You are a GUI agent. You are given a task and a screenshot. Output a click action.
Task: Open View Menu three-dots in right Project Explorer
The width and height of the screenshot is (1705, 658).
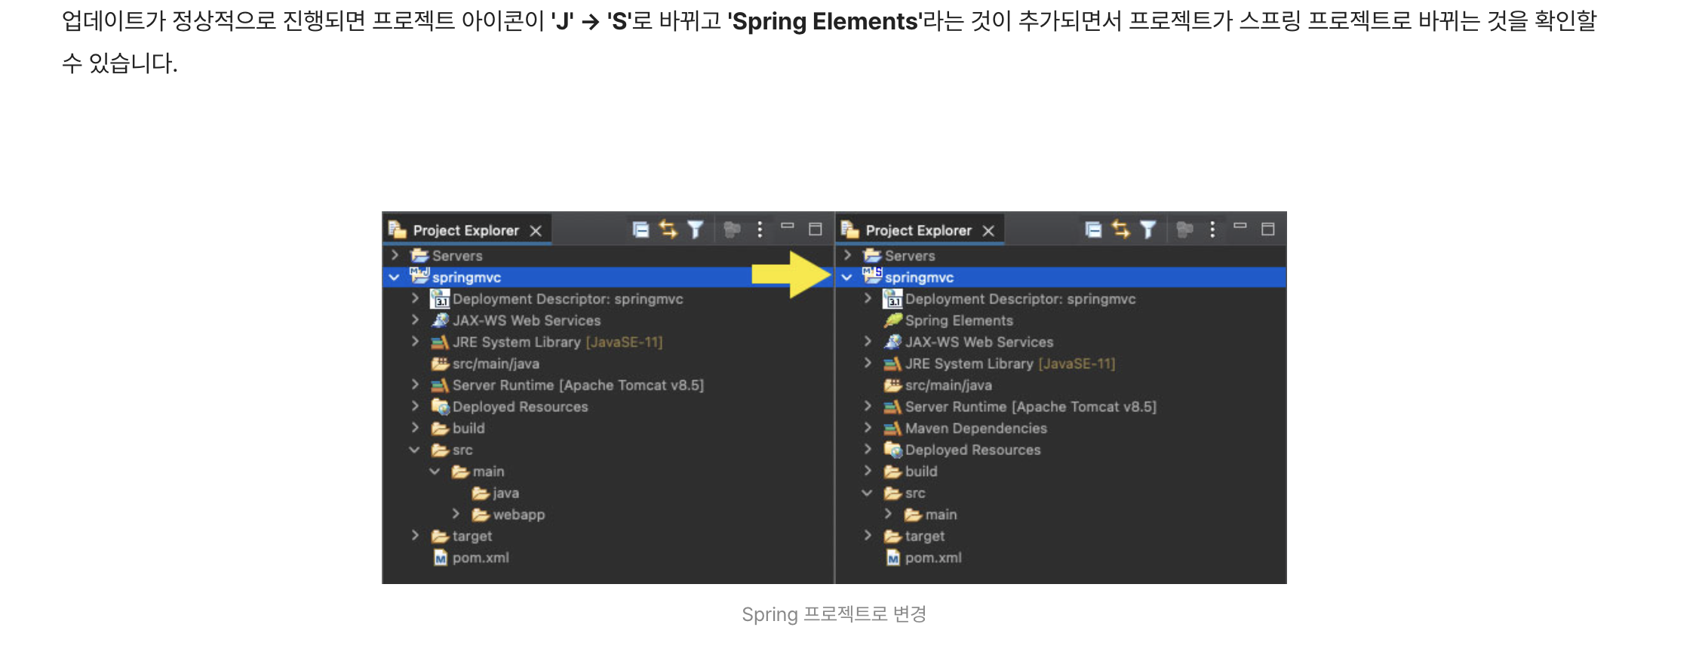1212,229
